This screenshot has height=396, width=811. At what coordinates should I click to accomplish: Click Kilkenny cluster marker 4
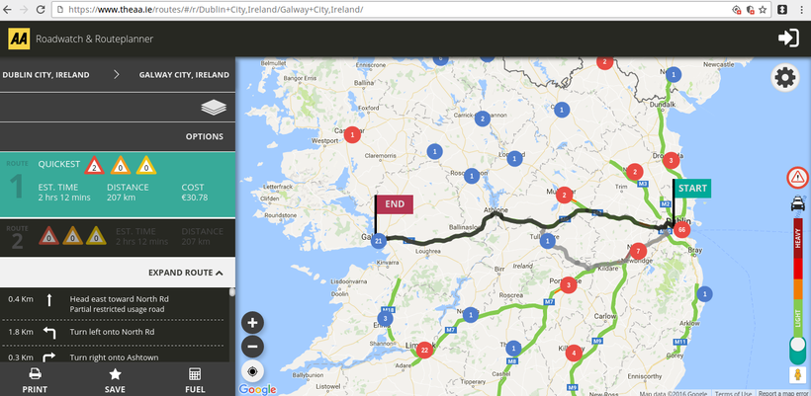click(573, 354)
